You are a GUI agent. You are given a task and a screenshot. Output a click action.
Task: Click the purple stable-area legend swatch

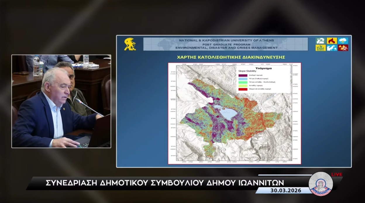pos(243,76)
